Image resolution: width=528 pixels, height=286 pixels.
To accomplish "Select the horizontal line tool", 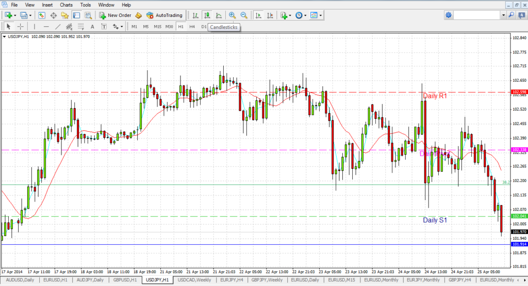I will coord(46,27).
